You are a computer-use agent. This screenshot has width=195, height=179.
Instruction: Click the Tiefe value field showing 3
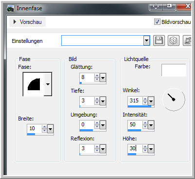[87, 101]
